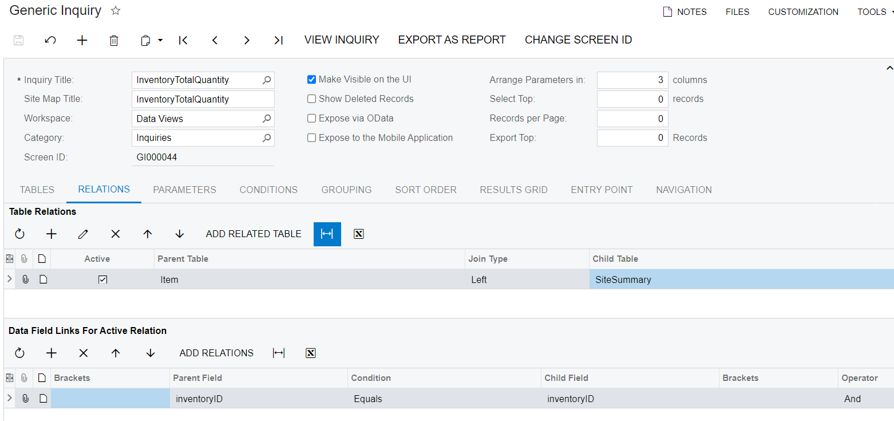Image resolution: width=894 pixels, height=421 pixels.
Task: Refresh the Data Field Links grid
Action: tap(19, 353)
